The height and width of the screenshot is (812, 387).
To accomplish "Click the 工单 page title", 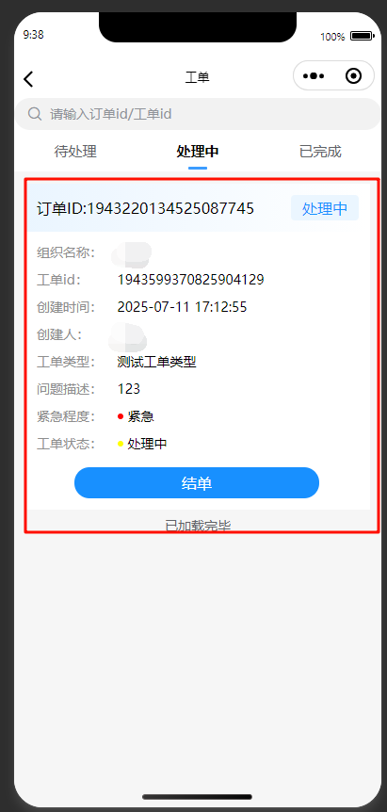I will [197, 77].
